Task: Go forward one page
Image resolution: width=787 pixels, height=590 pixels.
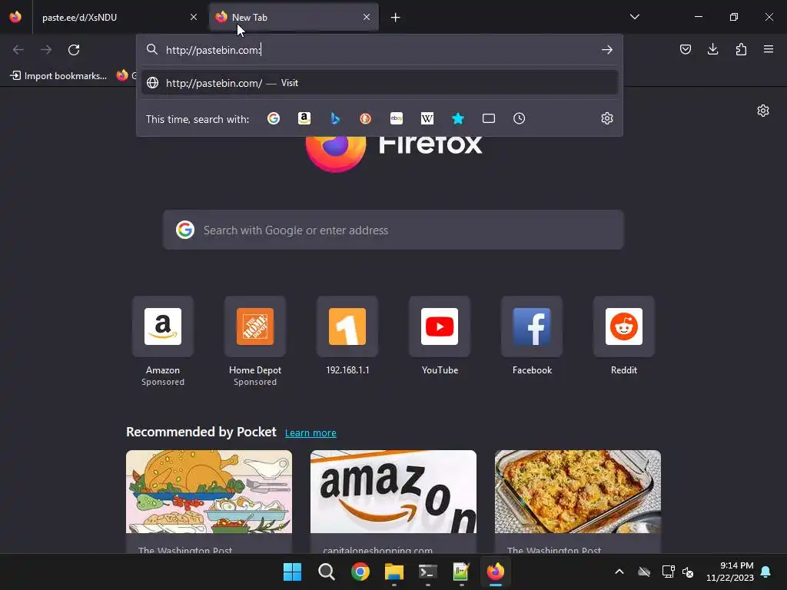Action: tap(45, 50)
